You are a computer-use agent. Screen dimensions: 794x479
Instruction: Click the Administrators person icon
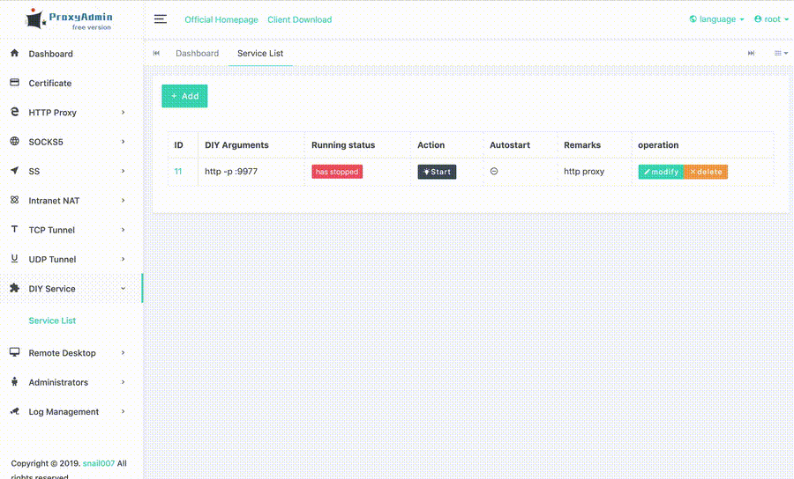pyautogui.click(x=14, y=381)
